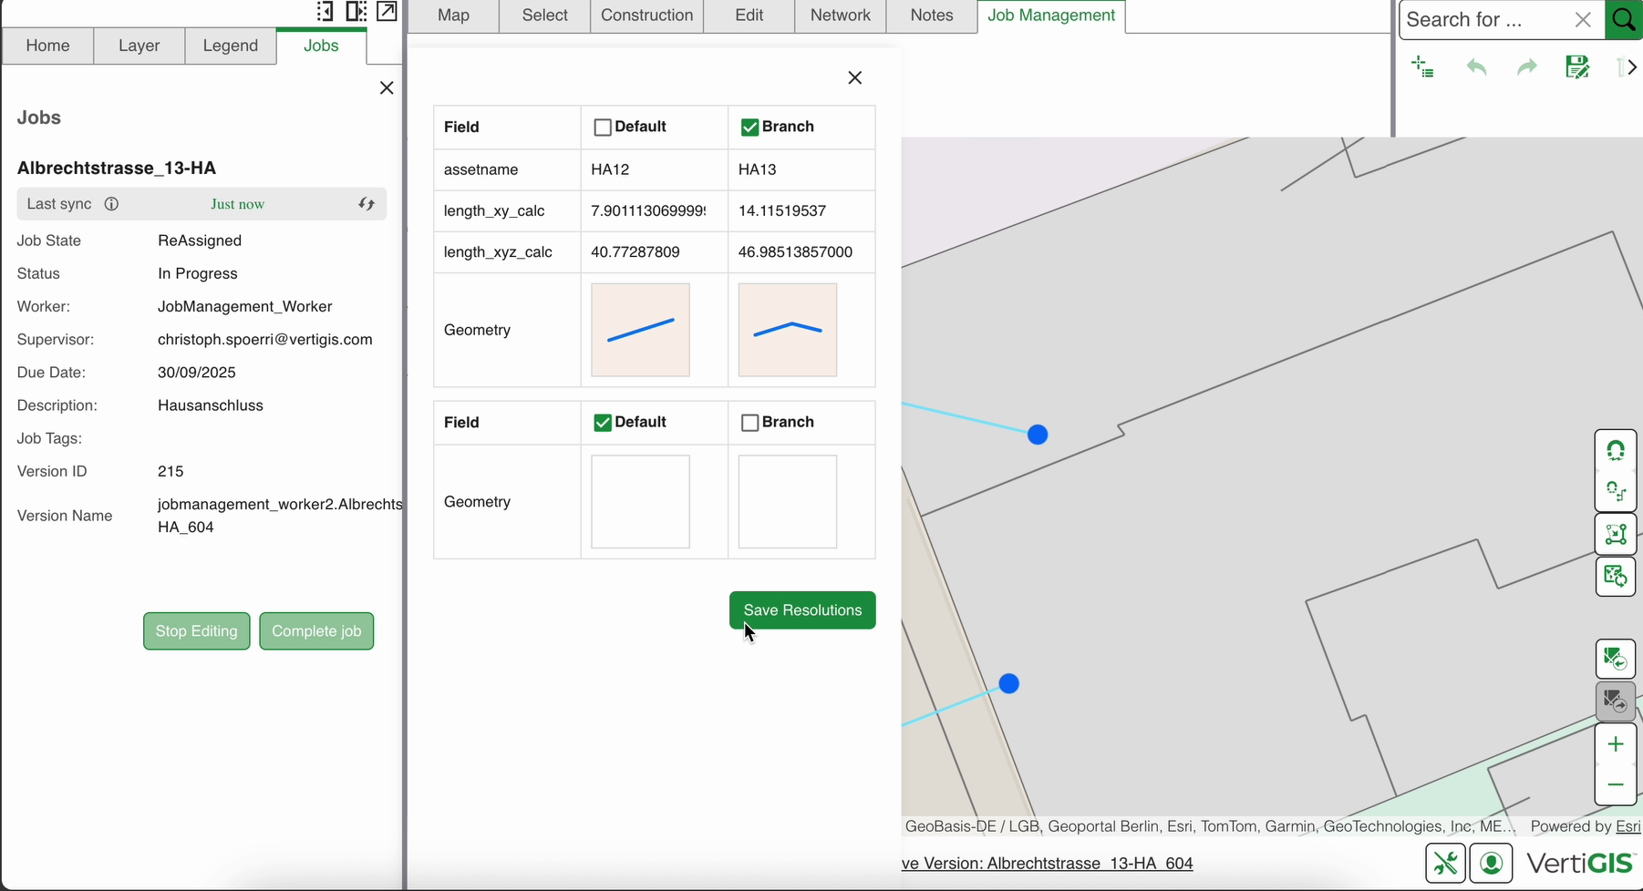Open panel in new window icon
The image size is (1643, 891).
[387, 12]
